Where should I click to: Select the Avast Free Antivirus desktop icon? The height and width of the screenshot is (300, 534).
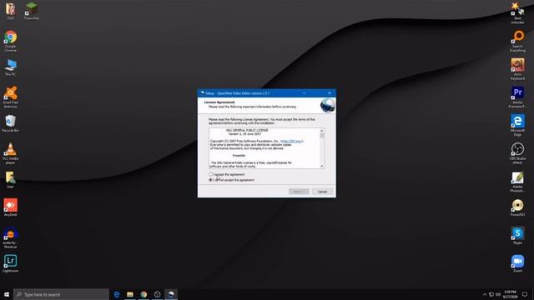tap(11, 97)
